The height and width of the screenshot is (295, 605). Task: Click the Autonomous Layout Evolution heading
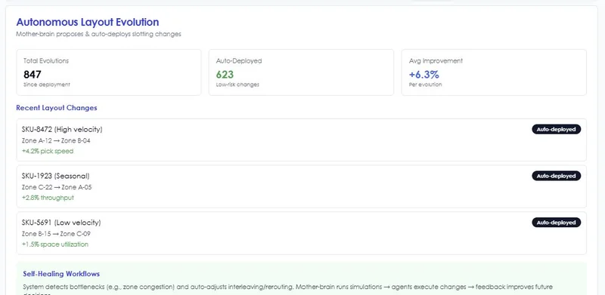(88, 23)
